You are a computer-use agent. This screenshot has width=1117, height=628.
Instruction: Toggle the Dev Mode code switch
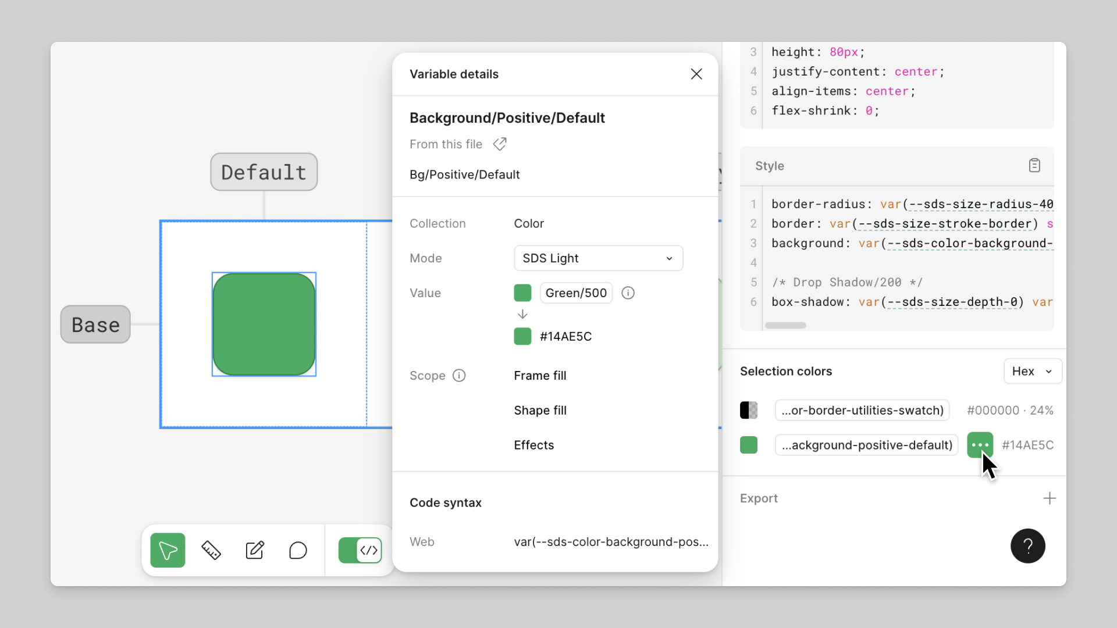(360, 550)
